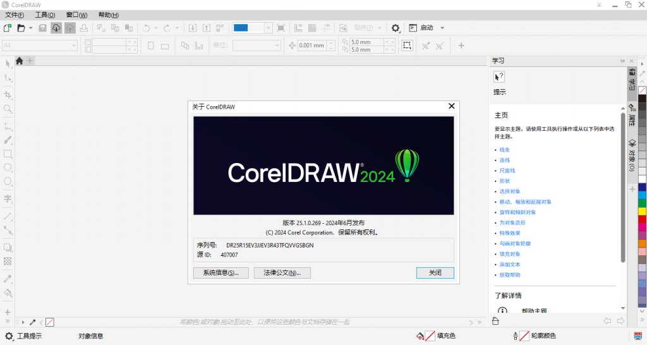647x345 pixels.
Task: Click the 法律公文(N)... button
Action: 282,273
